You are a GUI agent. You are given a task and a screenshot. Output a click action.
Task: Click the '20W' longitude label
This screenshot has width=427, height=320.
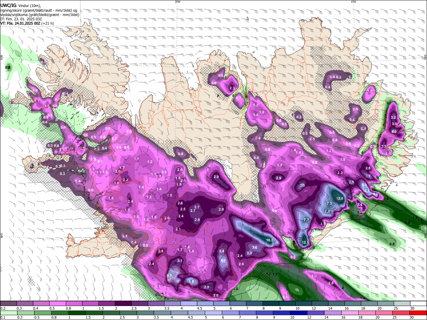[177, 2]
